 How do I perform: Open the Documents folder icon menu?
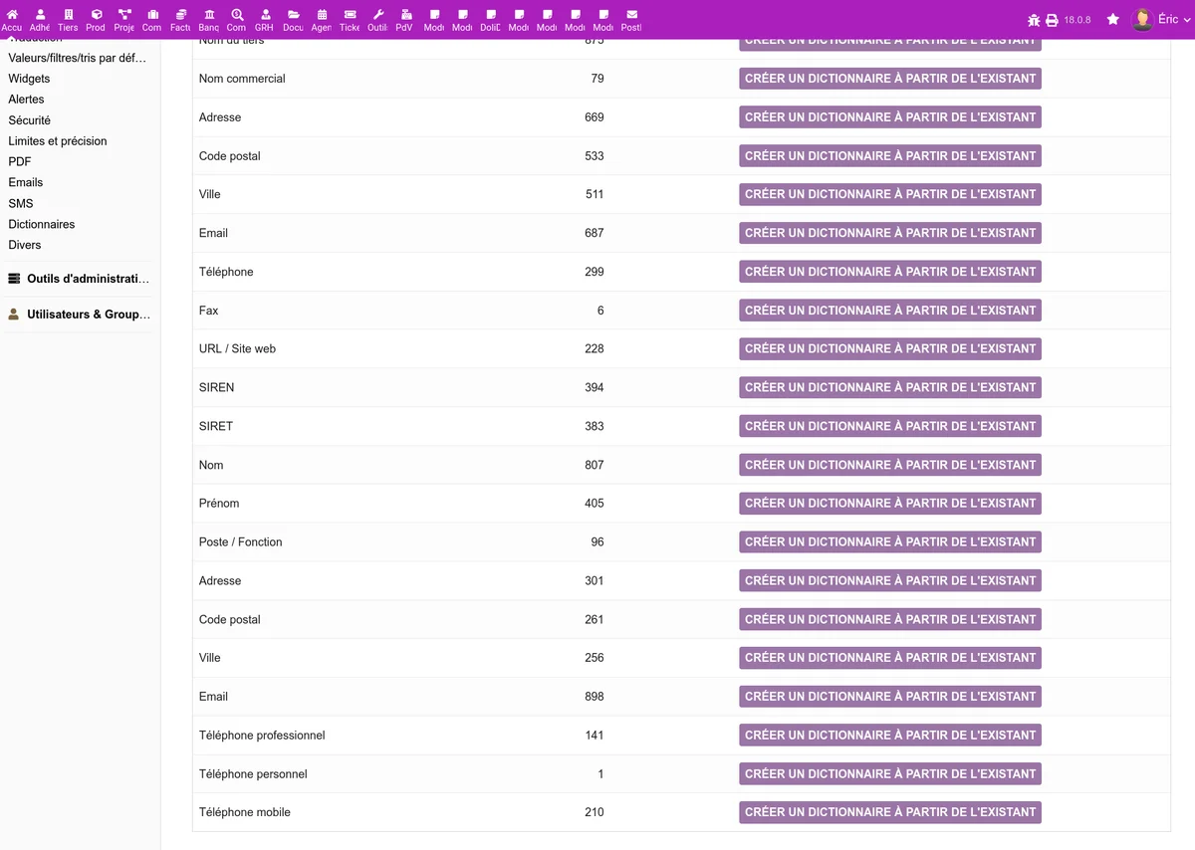[294, 15]
